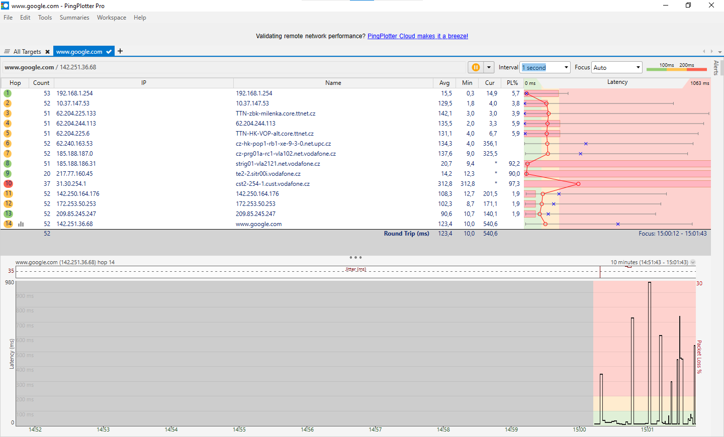Open the tab list menu arrow
This screenshot has height=437, width=724.
pyautogui.click(x=720, y=52)
